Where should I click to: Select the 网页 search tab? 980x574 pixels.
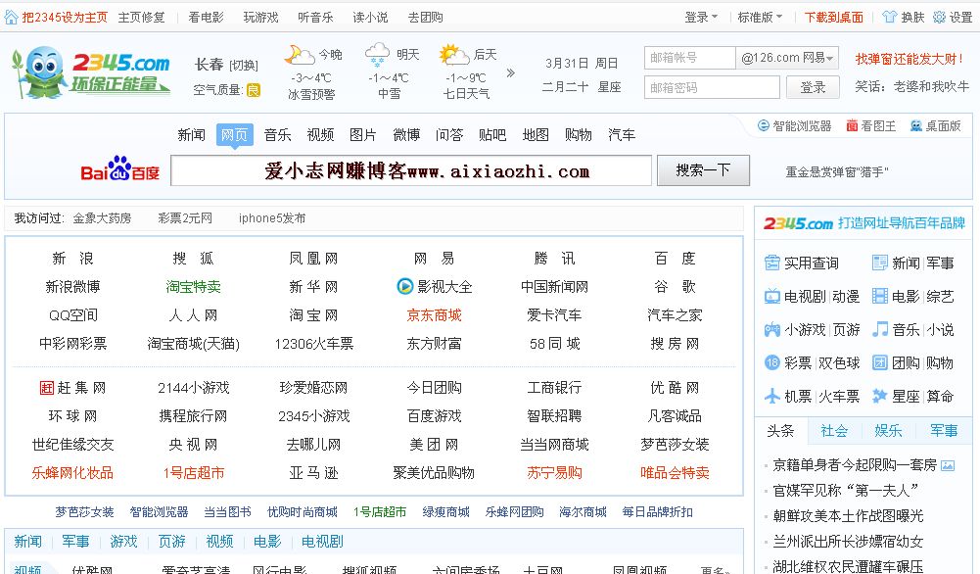(234, 134)
